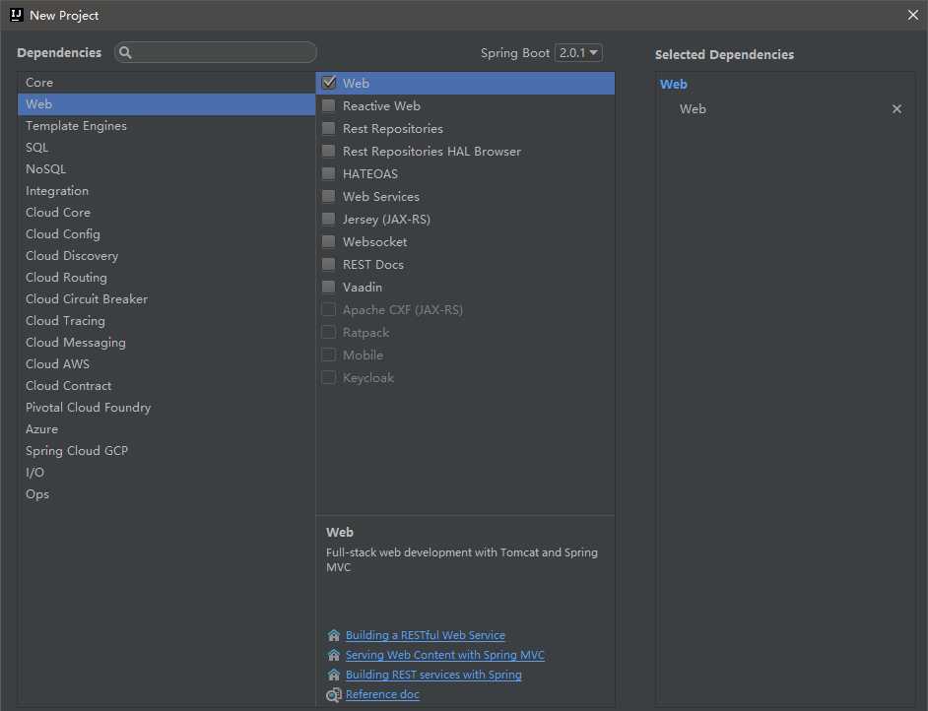Select the Cloud Config category

[166, 234]
